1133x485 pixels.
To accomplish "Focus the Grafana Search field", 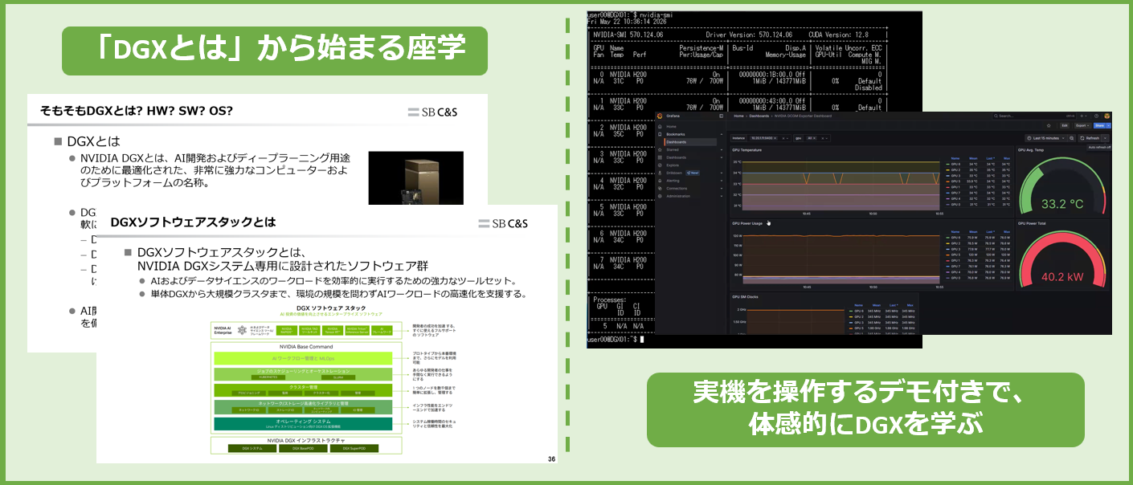I will point(1034,116).
